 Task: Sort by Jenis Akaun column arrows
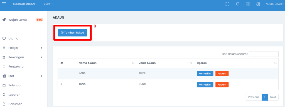coord(191,63)
